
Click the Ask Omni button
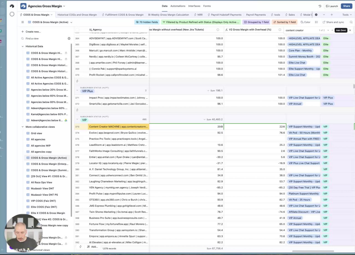341,30
